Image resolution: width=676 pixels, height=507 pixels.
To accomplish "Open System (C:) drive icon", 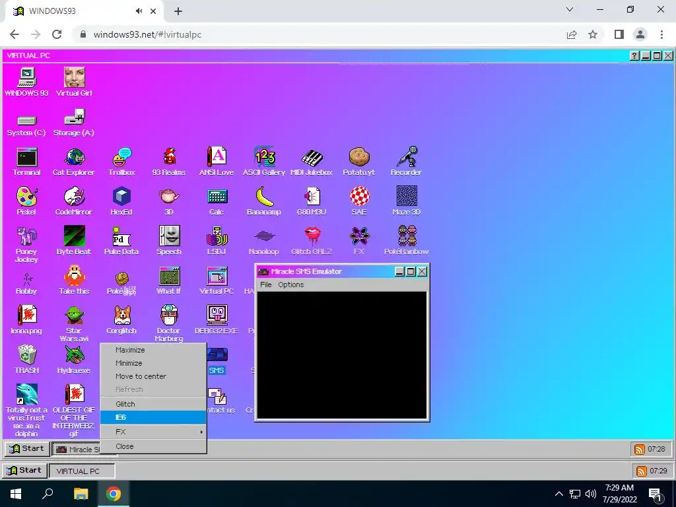I will tap(26, 125).
